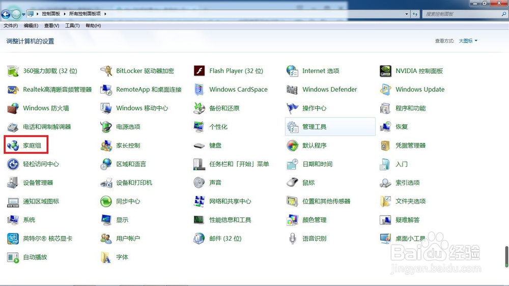
Task: Open the 凭据管理器 icon
Action: coord(386,146)
